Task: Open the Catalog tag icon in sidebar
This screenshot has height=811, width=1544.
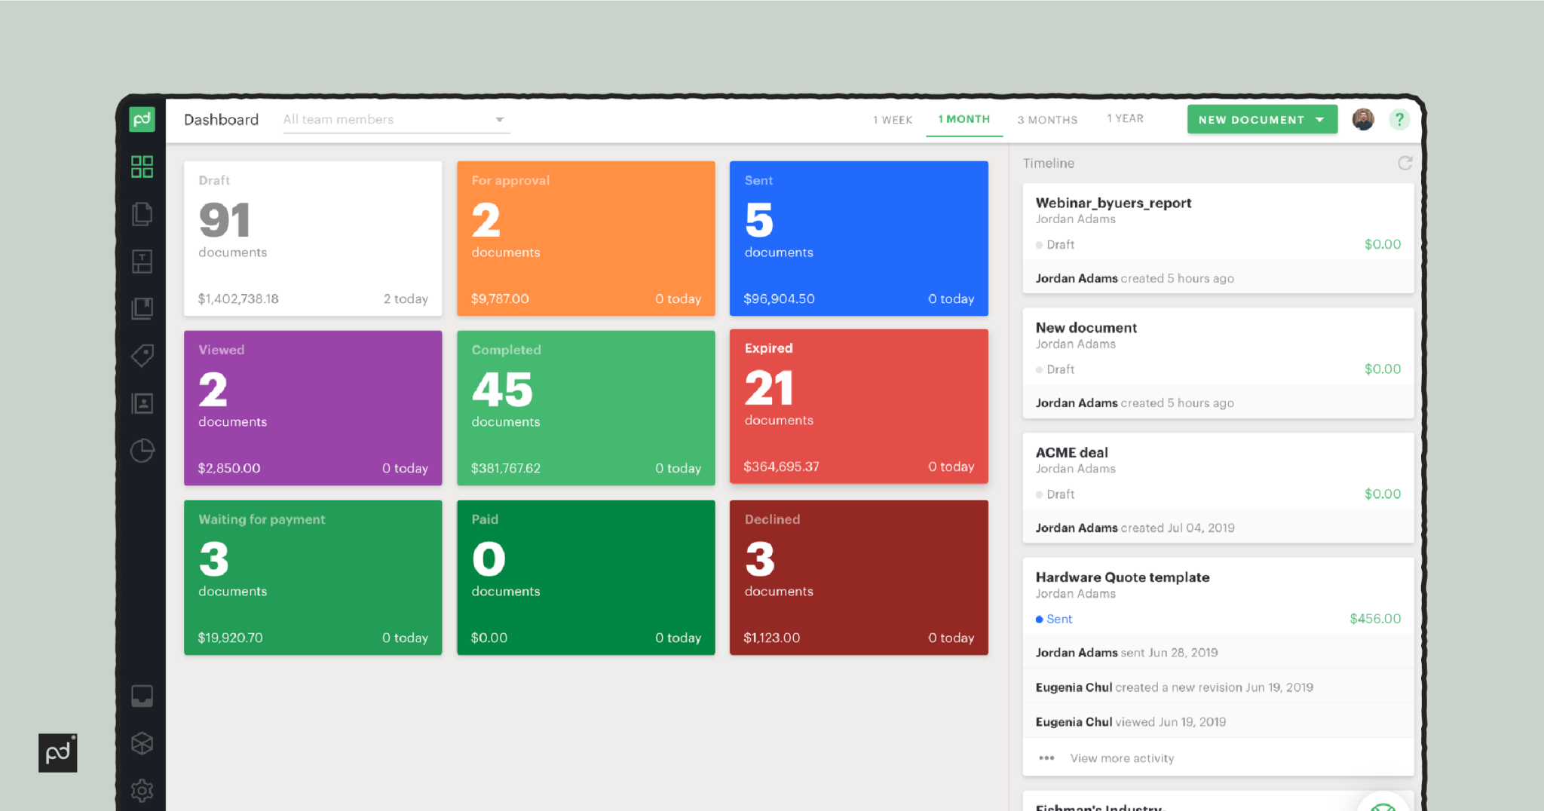Action: pyautogui.click(x=142, y=355)
